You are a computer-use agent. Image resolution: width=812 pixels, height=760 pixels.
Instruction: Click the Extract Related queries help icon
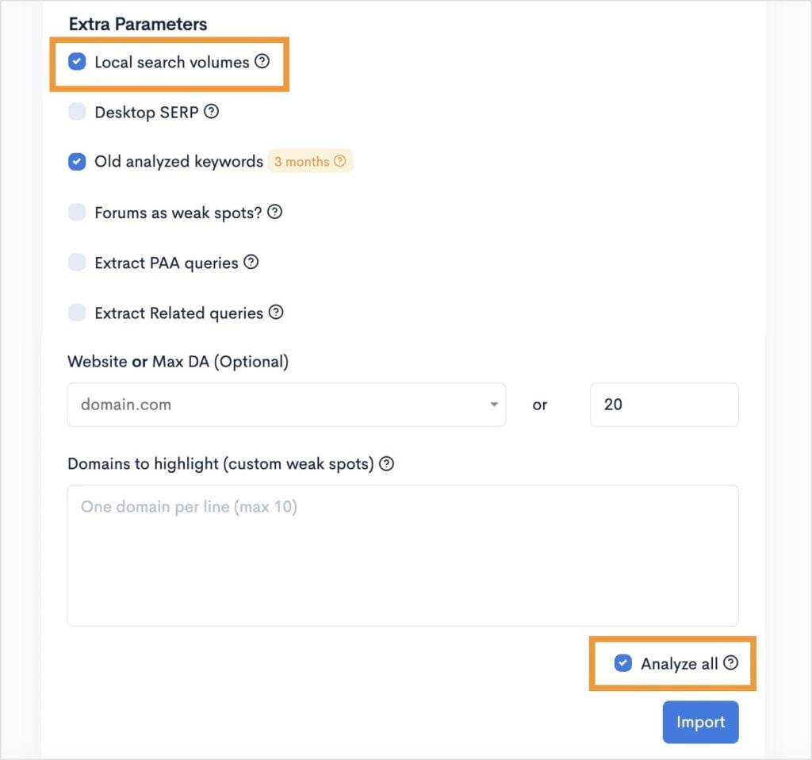(x=275, y=312)
